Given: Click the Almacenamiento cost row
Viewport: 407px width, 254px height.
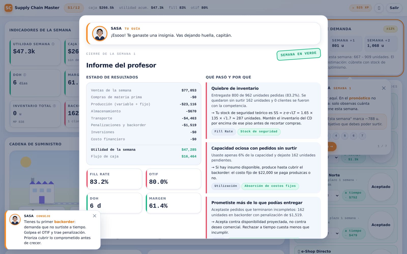Looking at the screenshot, I should pos(143,111).
